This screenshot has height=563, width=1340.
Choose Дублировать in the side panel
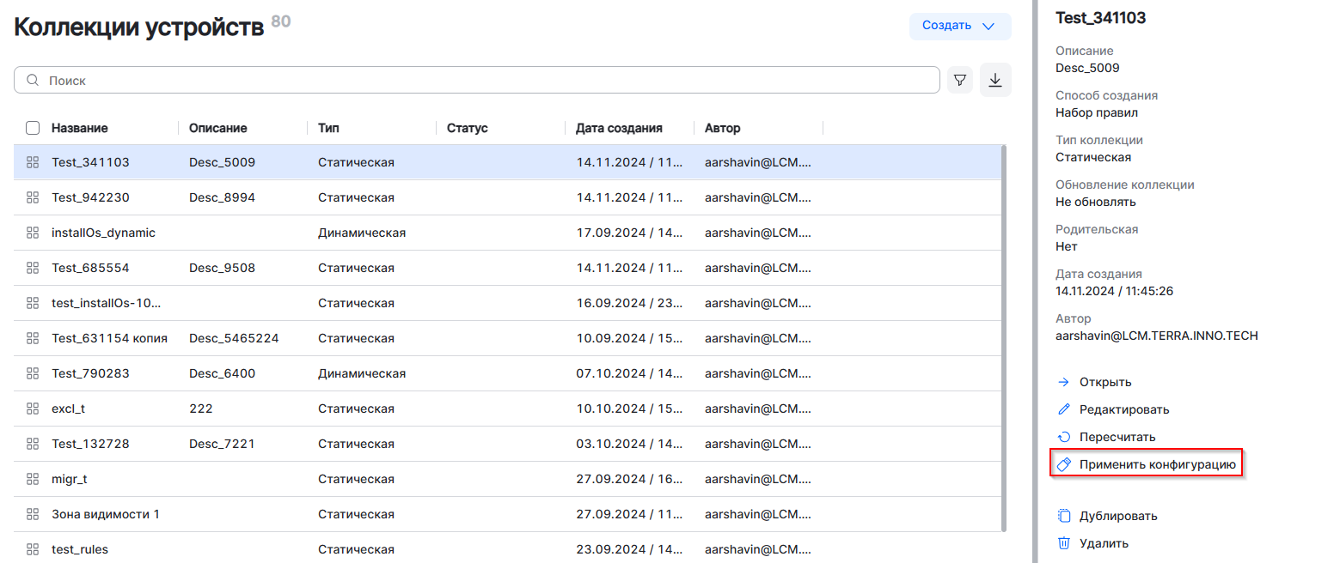click(1117, 516)
